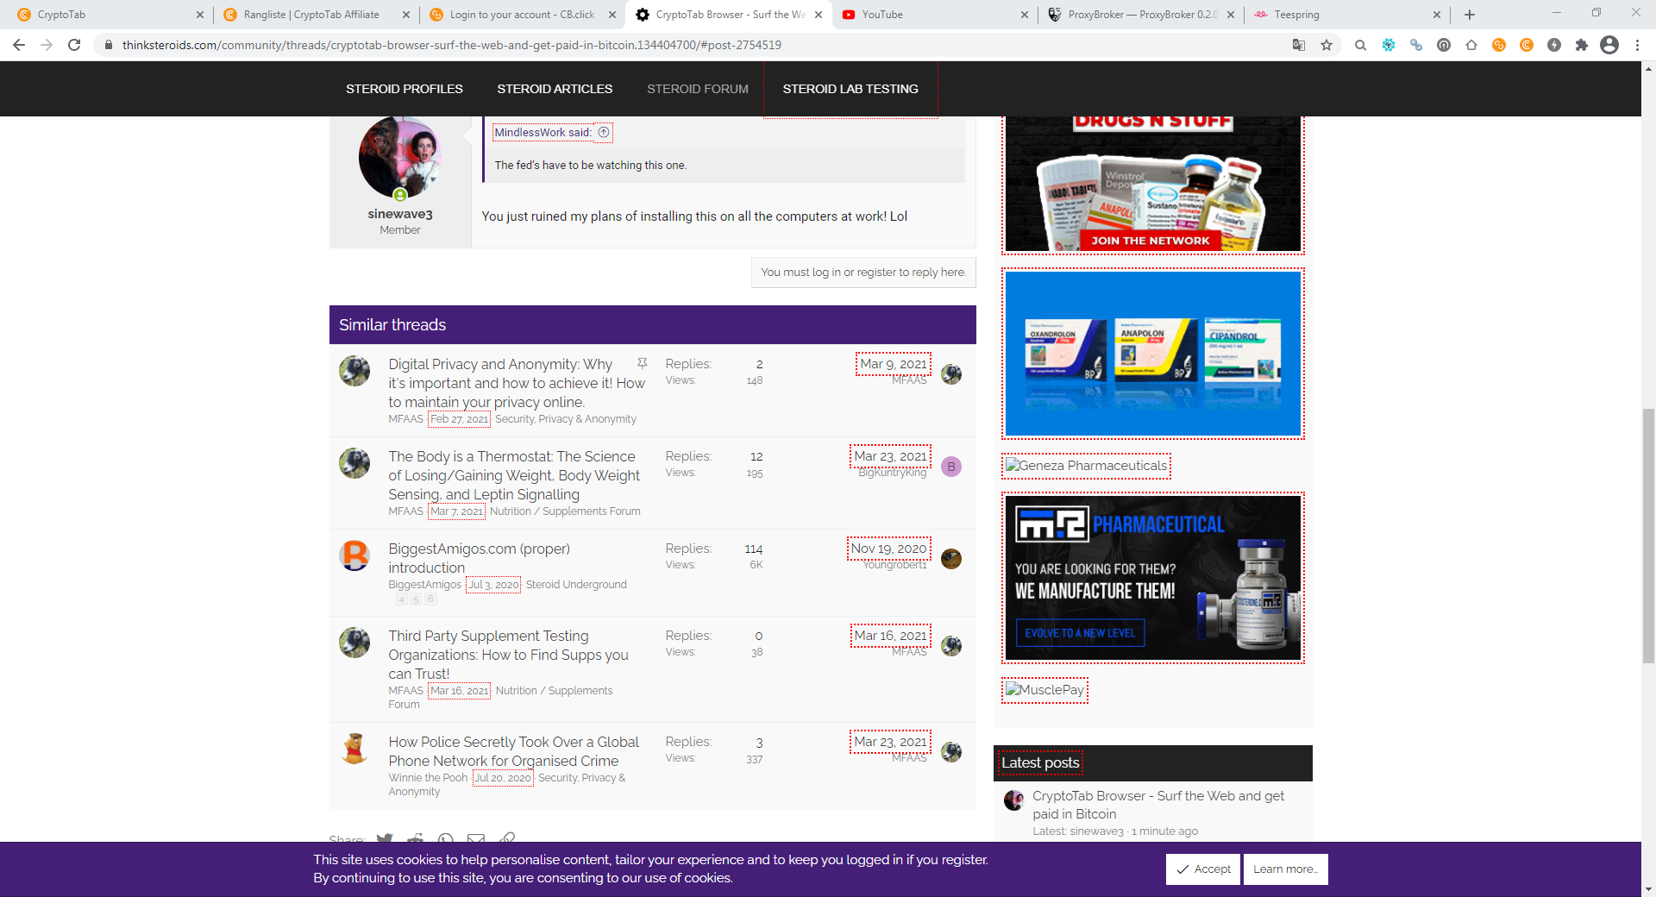This screenshot has width=1656, height=897.
Task: Click the MusclePay banner placeholder
Action: pos(1044,690)
